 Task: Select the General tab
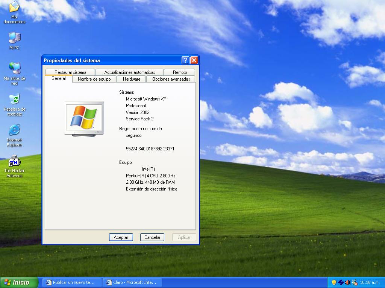(58, 78)
